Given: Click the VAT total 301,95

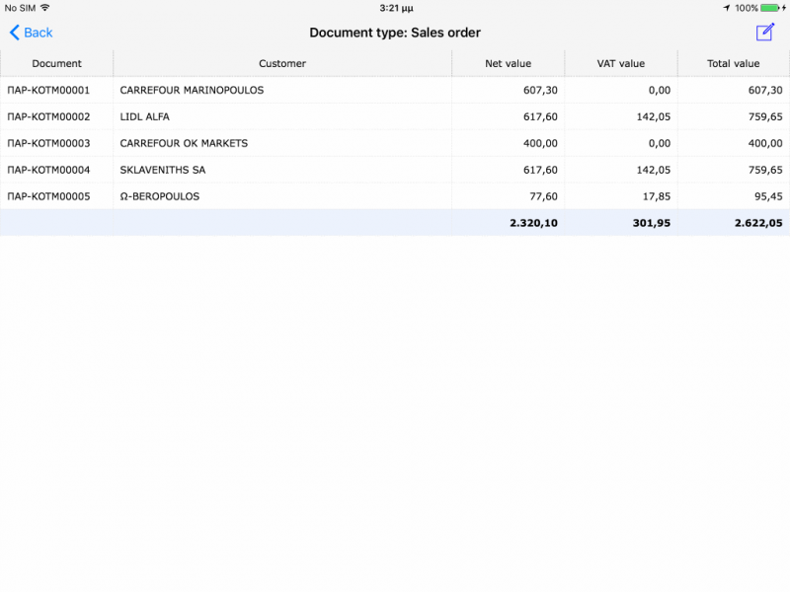Looking at the screenshot, I should [x=652, y=223].
